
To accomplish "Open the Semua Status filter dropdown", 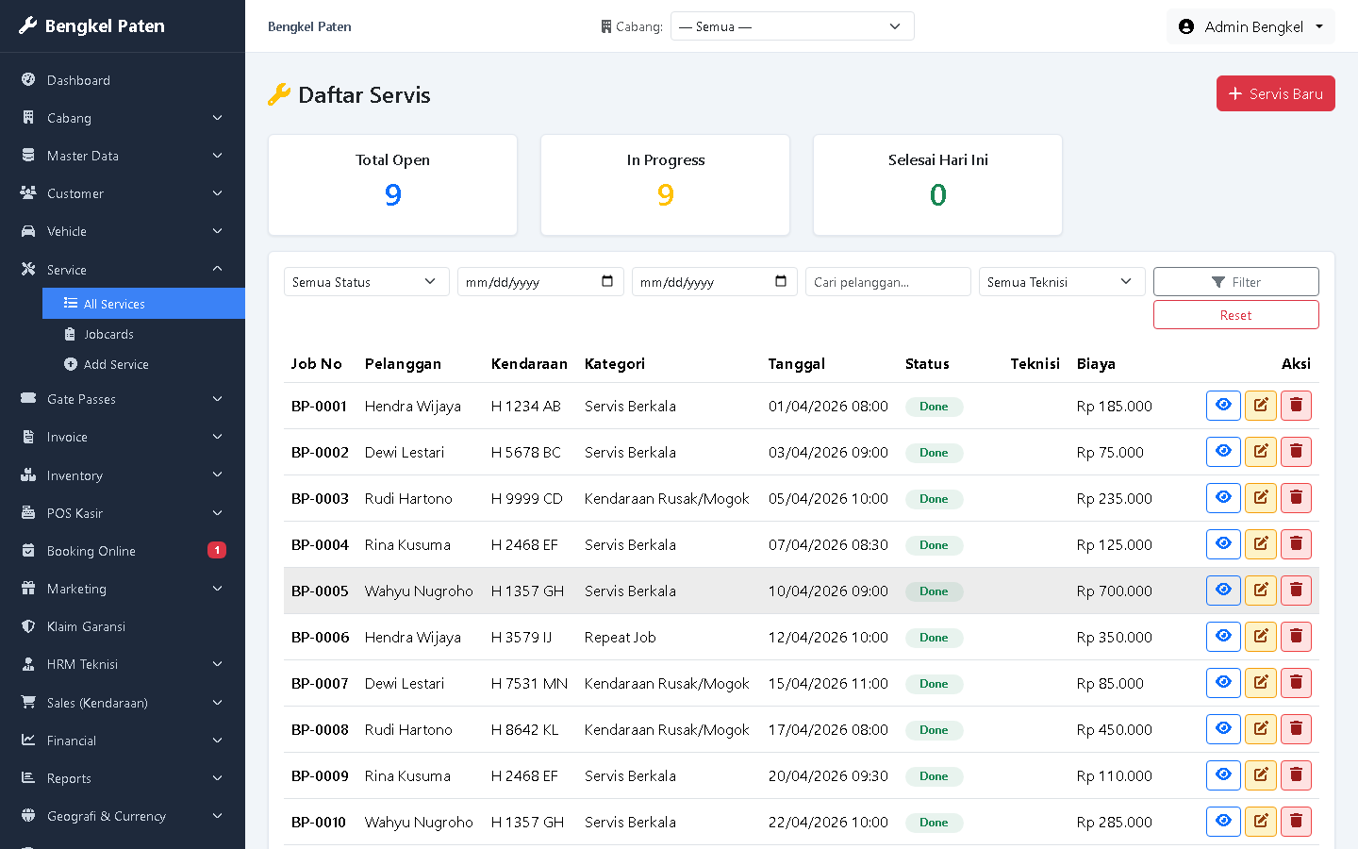I will pos(366,281).
